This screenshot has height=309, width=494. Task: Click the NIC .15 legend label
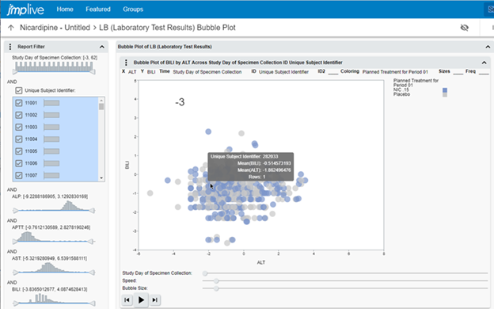pyautogui.click(x=401, y=90)
